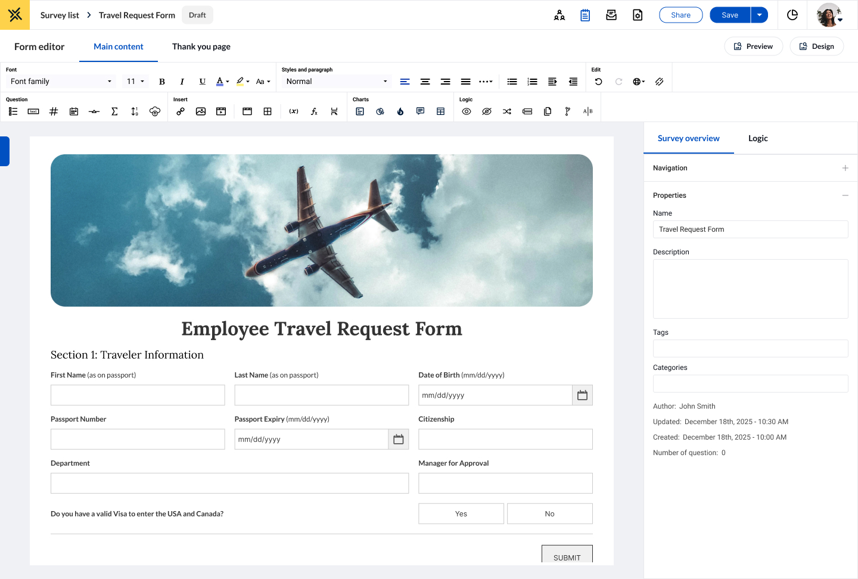The image size is (858, 579).
Task: Expand the Navigation section
Action: click(845, 168)
